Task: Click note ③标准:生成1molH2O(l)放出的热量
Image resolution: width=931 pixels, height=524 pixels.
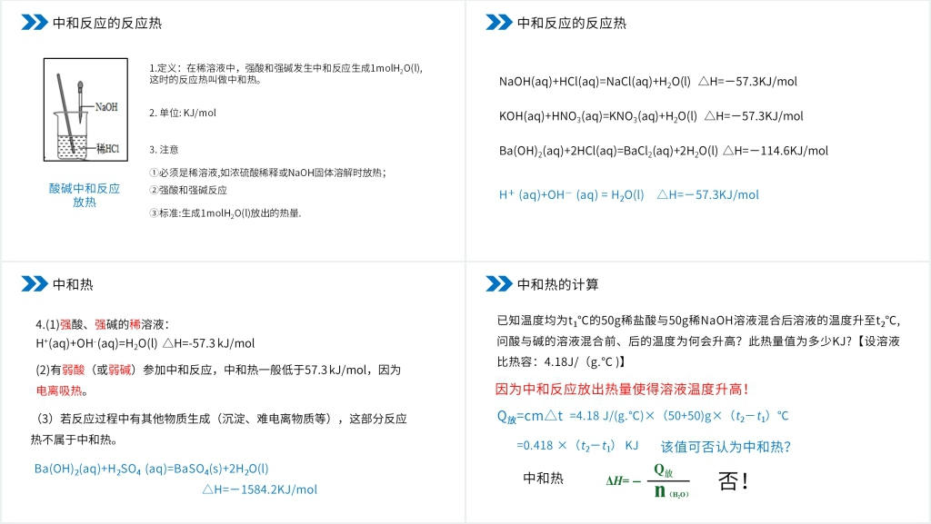Action: tap(225, 213)
